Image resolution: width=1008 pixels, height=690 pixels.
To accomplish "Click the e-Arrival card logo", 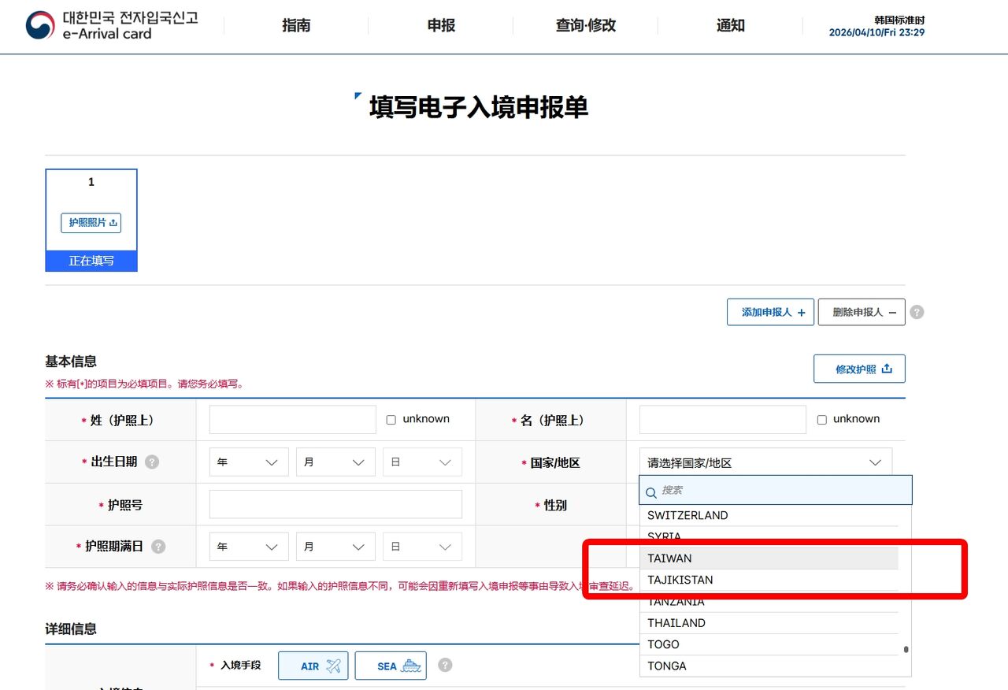I will click(x=111, y=25).
